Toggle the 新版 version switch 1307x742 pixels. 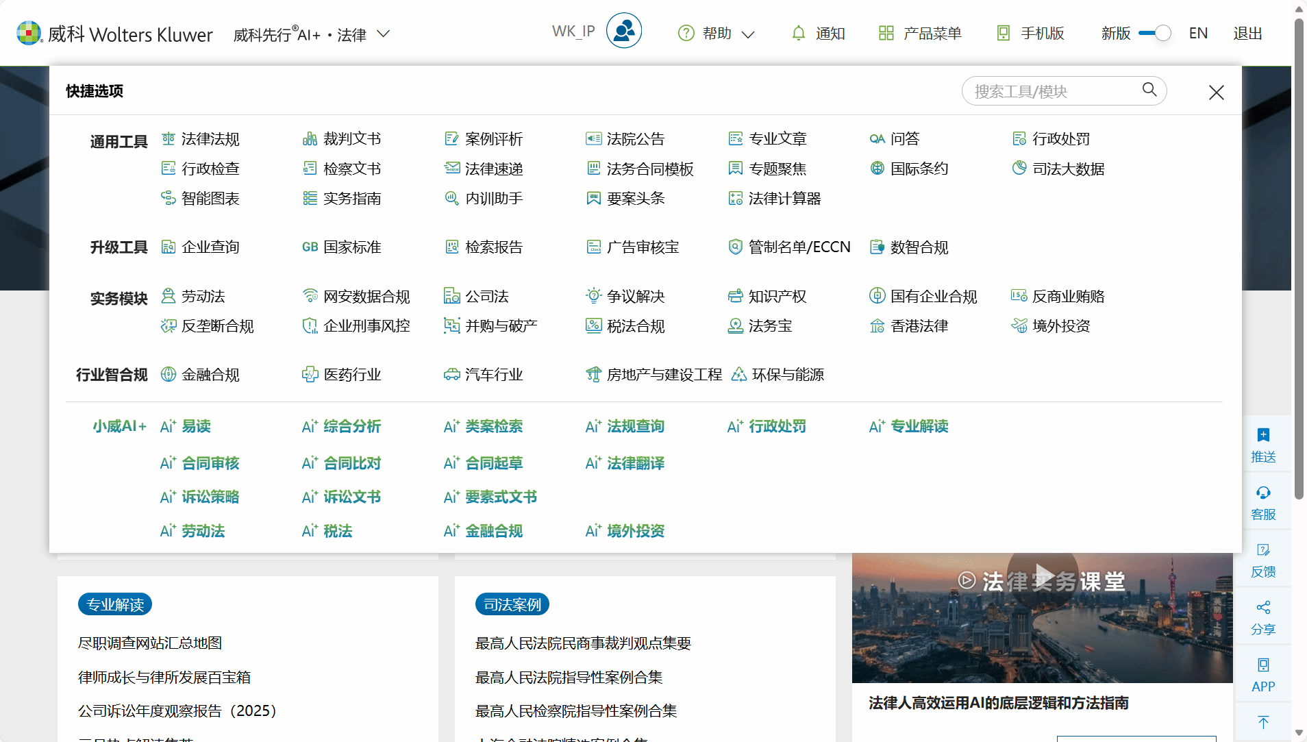click(1155, 33)
